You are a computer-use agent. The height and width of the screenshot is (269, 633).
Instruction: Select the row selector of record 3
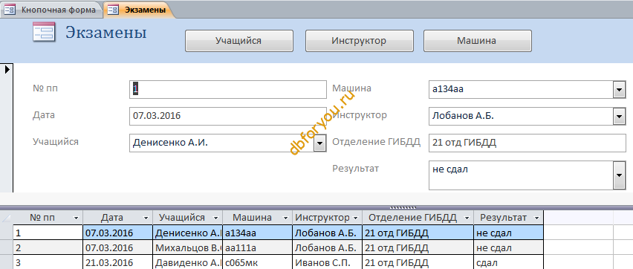click(7, 262)
